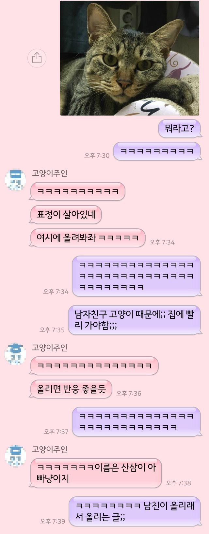Tap the first pink ㅋㅋㅋ bubble from 고양이주인
This screenshot has height=534, width=209.
click(77, 191)
